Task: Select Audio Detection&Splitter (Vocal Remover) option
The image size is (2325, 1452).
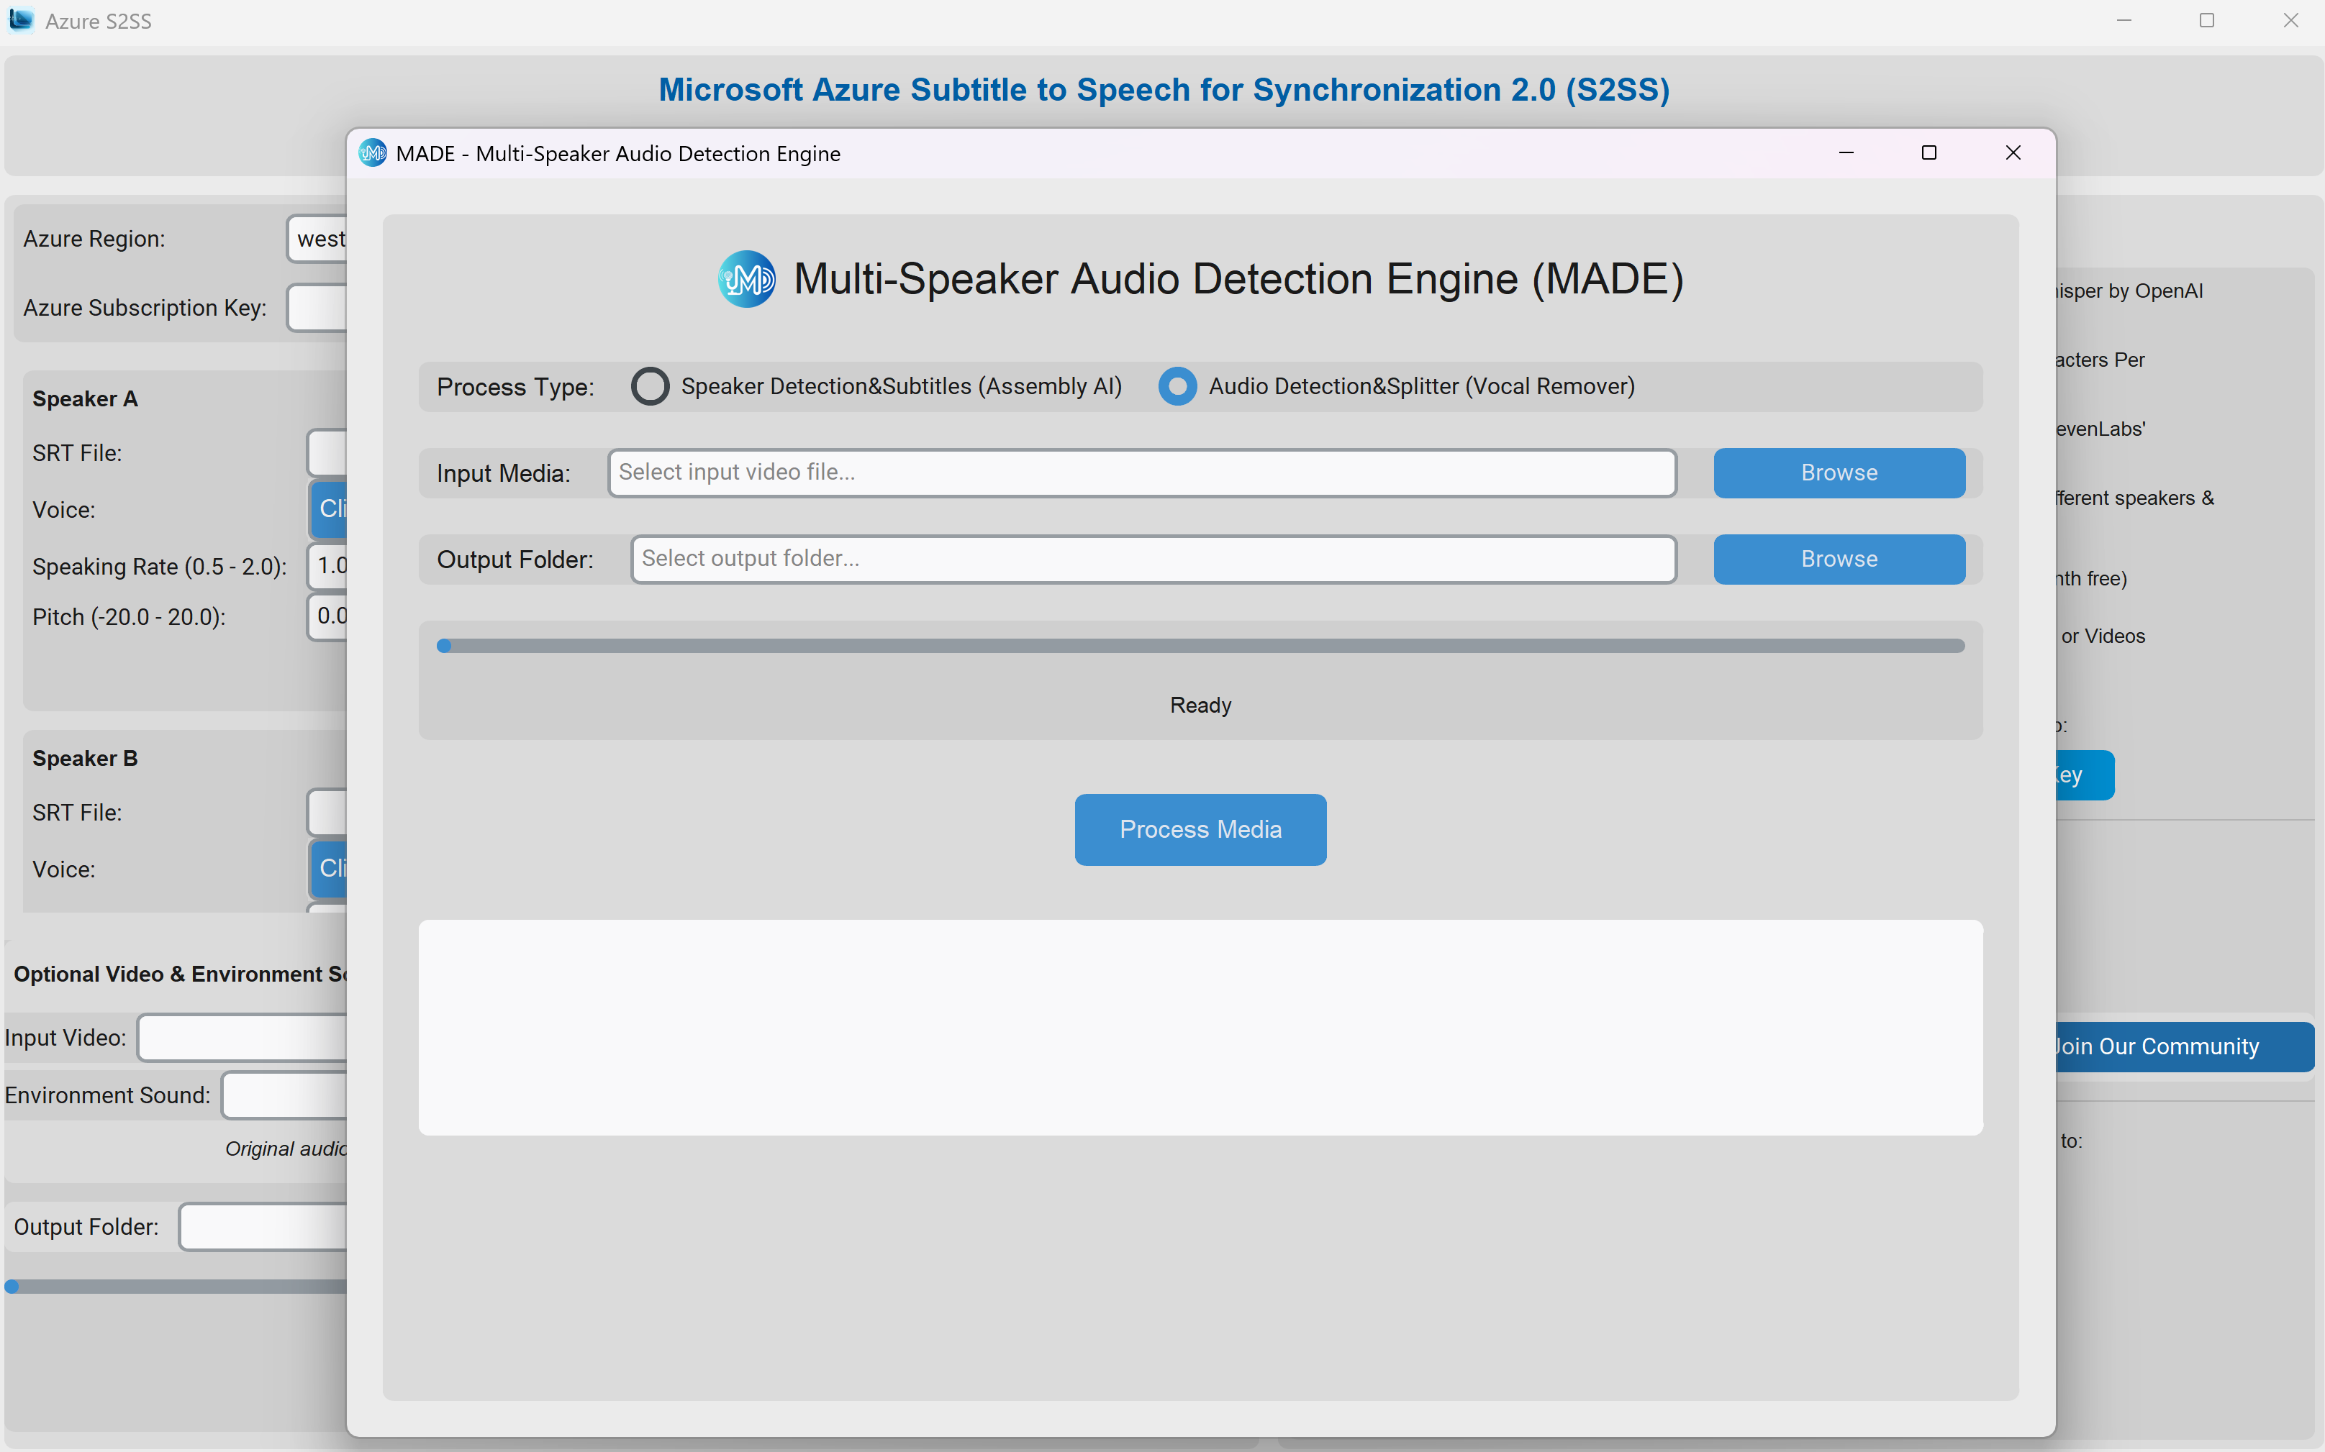Action: tap(1177, 386)
